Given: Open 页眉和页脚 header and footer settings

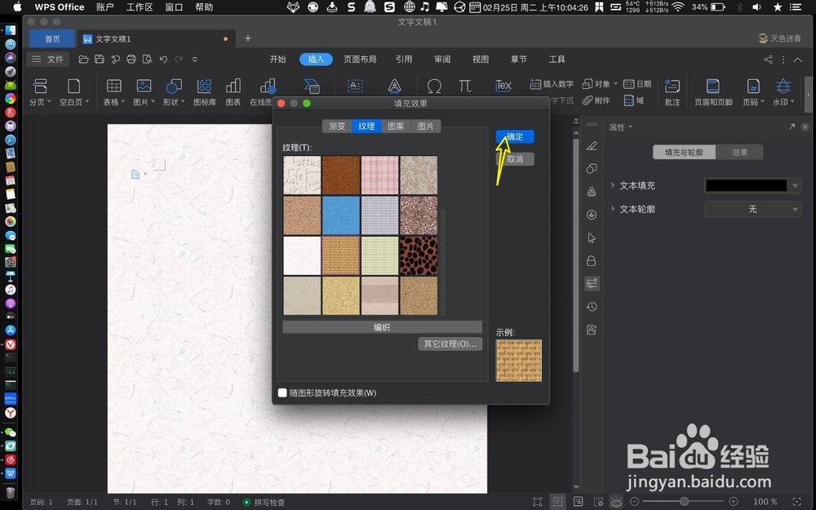Looking at the screenshot, I should (712, 90).
